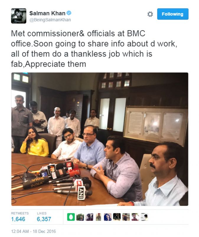Open the first green liker avatar
Viewport: 199px width, 237px height.
click(71, 217)
